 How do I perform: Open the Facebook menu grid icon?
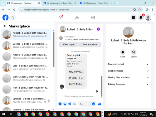(x=134, y=17)
